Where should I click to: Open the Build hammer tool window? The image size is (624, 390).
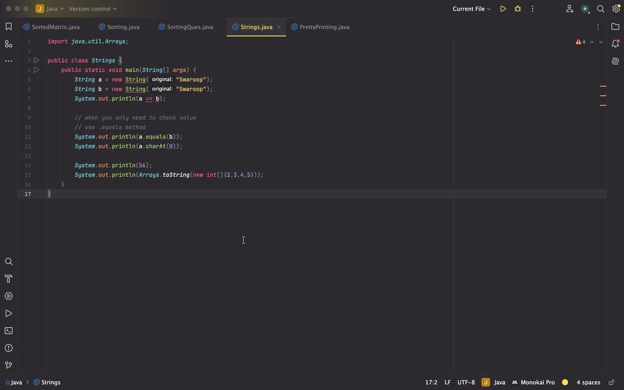[8, 279]
